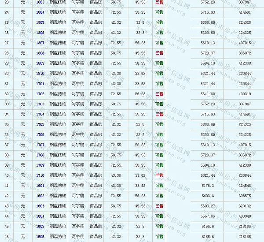Open the 1808 room link

[x=40, y=53]
